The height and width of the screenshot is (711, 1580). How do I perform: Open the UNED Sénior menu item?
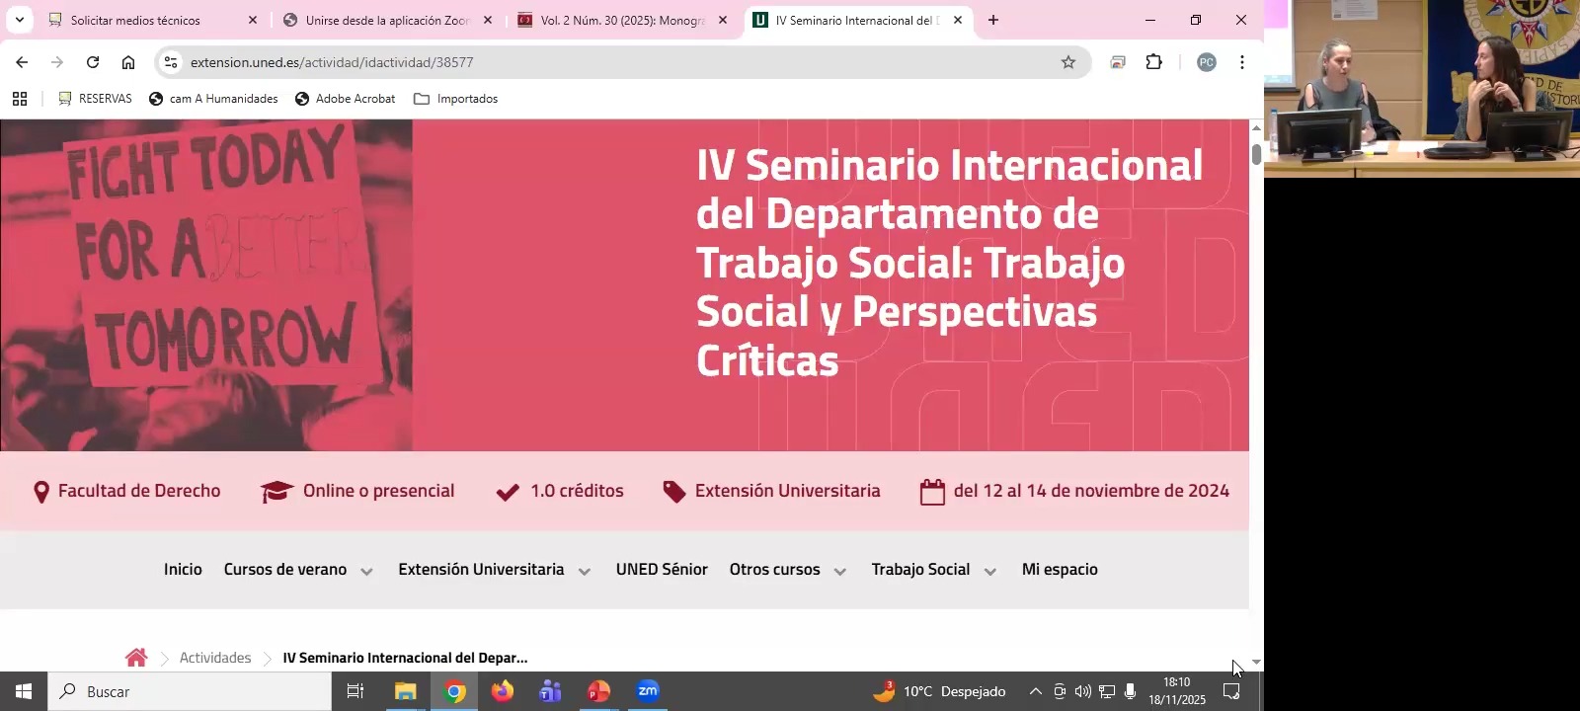coord(662,570)
